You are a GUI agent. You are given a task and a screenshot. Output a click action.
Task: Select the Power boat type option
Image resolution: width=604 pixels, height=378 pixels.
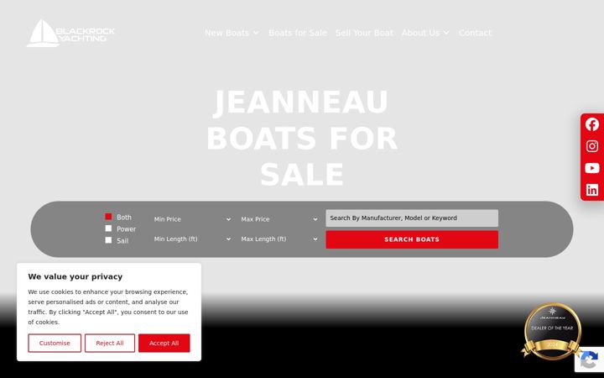(x=108, y=228)
